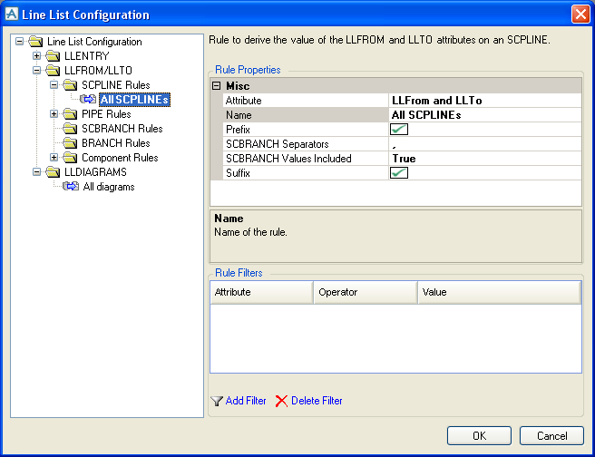Click the red X Delete Filter icon
The height and width of the screenshot is (457, 595).
point(281,401)
